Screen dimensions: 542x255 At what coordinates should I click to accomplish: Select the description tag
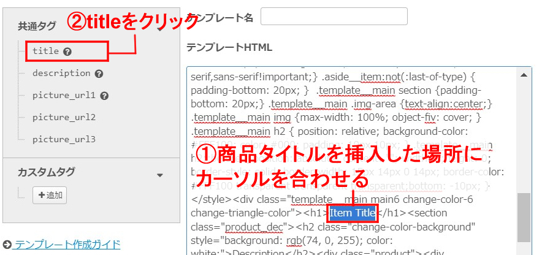pos(61,74)
